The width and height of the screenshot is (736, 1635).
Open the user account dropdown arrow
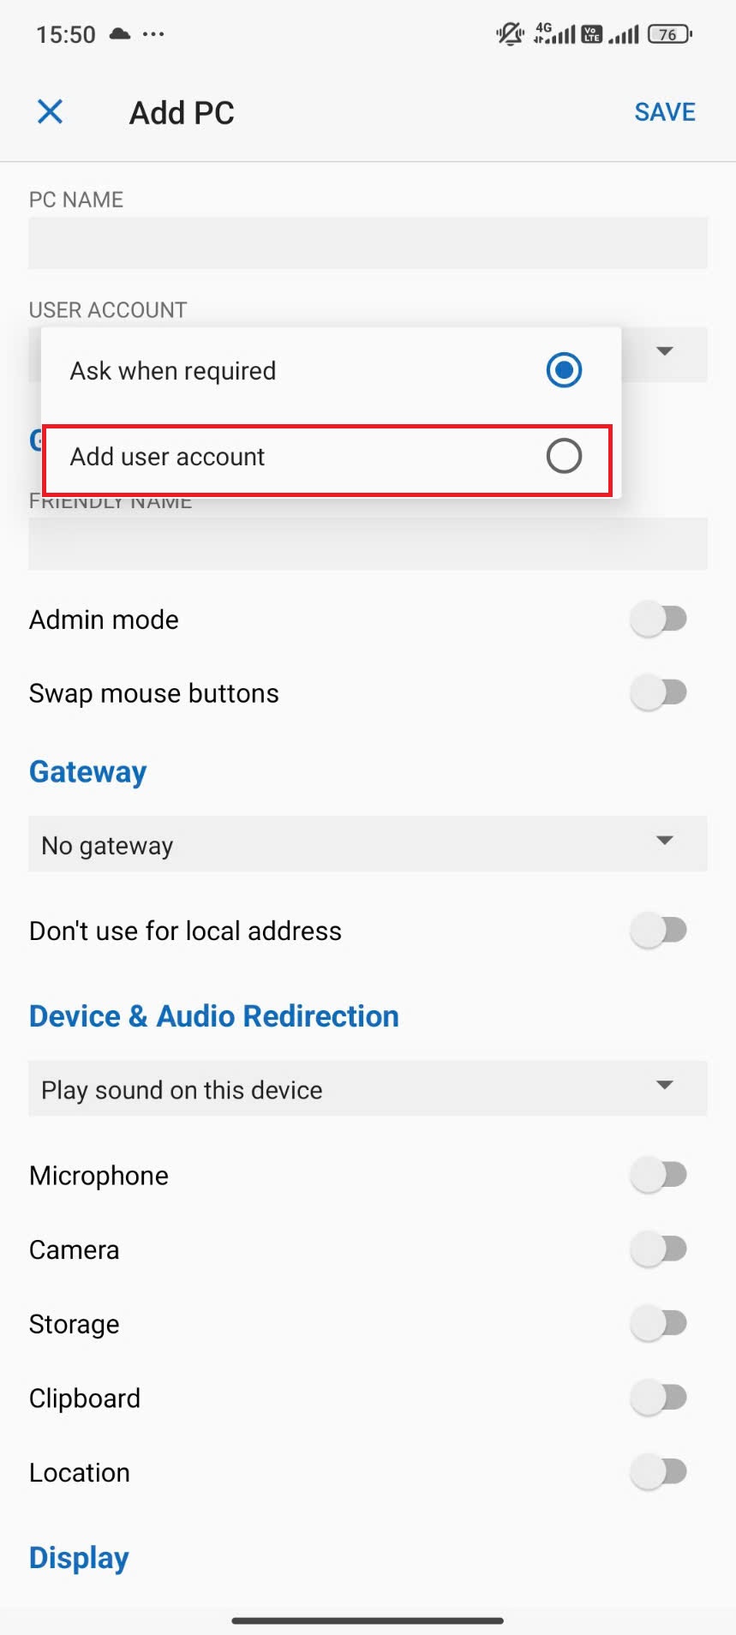[664, 351]
